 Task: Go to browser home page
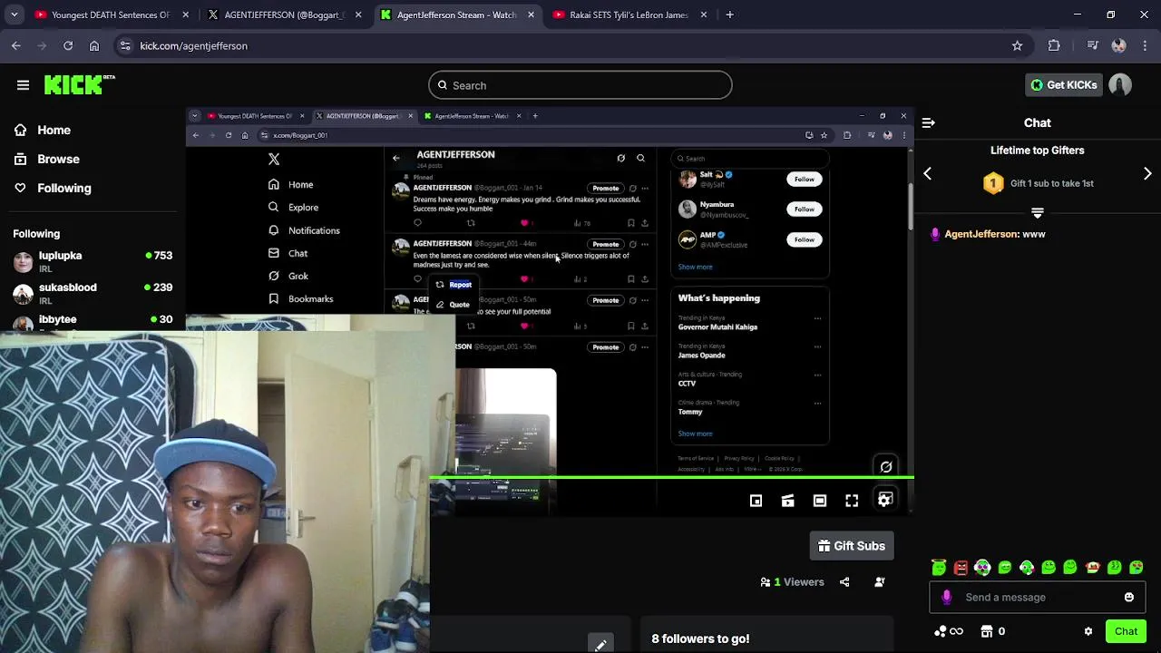click(x=94, y=45)
